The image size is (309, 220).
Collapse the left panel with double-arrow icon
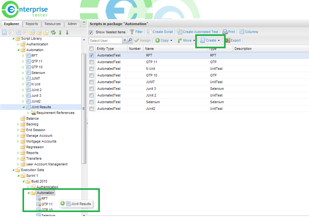[84, 22]
